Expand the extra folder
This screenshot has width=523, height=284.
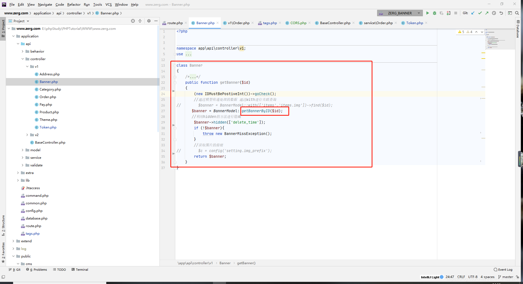18,173
